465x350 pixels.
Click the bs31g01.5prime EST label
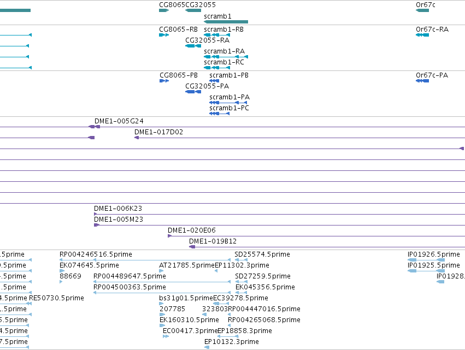pyautogui.click(x=186, y=298)
